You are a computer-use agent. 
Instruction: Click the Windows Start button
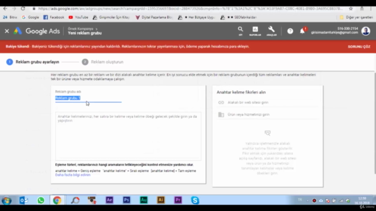click(x=6, y=200)
